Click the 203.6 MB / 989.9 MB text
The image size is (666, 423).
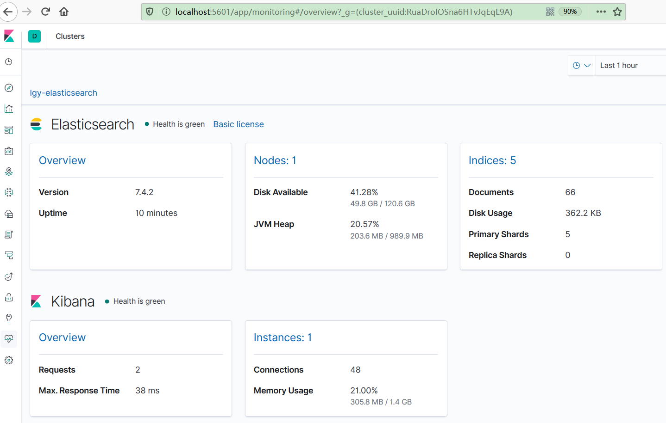[387, 236]
